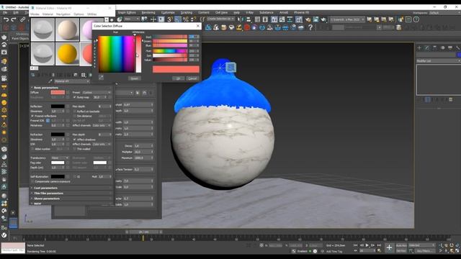This screenshot has width=461, height=259.
Task: Activate the Select and Move tool
Action: click(153, 19)
